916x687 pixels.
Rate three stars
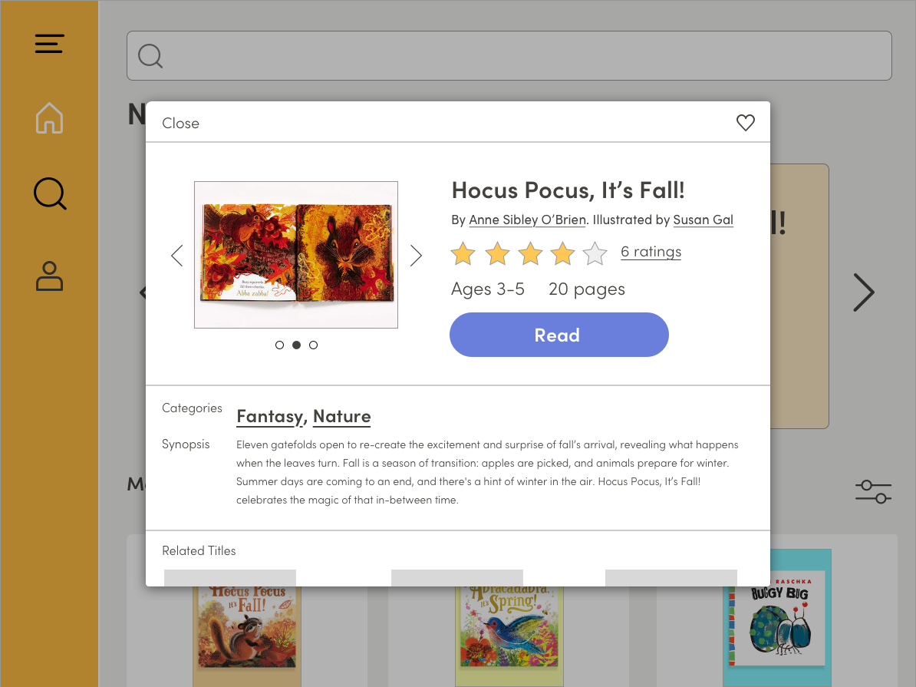click(530, 254)
